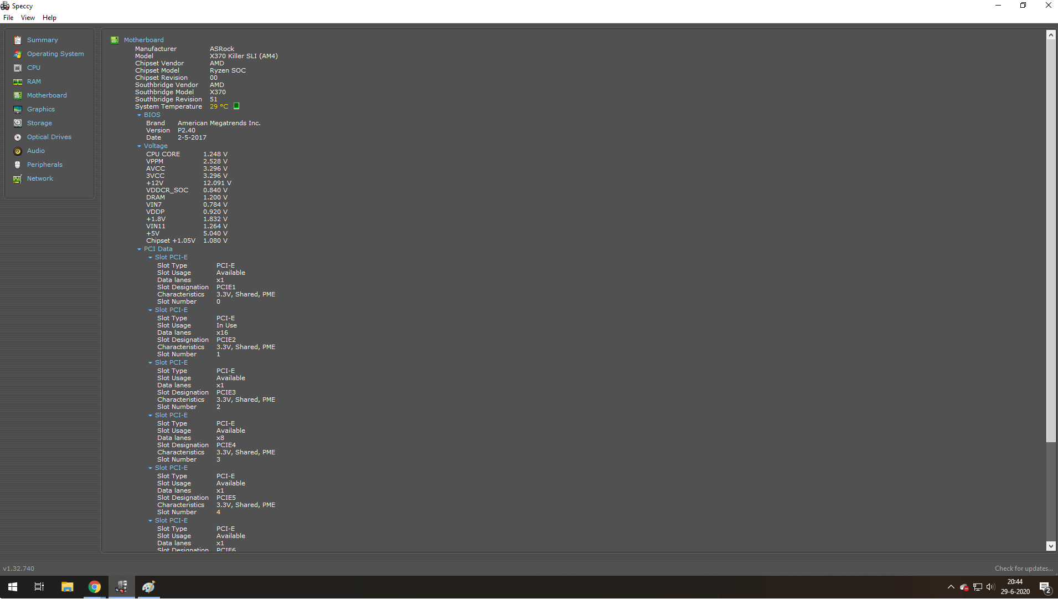Collapse the Voltage section
Viewport: 1058px width, 599px height.
tap(139, 146)
